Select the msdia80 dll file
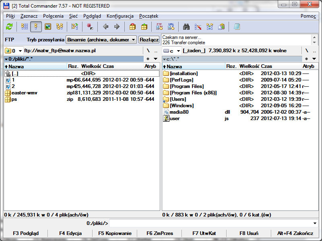The image size is (322, 241). (240, 112)
